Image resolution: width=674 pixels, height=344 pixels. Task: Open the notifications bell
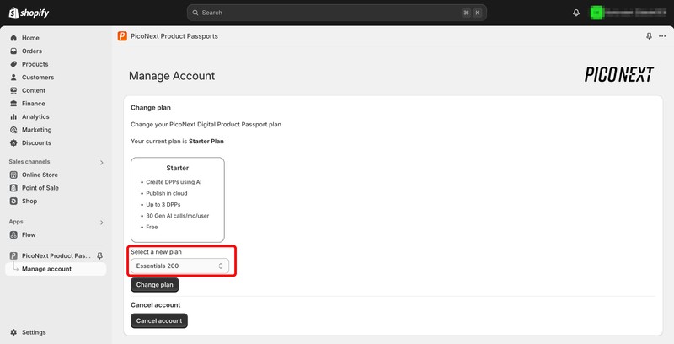576,13
